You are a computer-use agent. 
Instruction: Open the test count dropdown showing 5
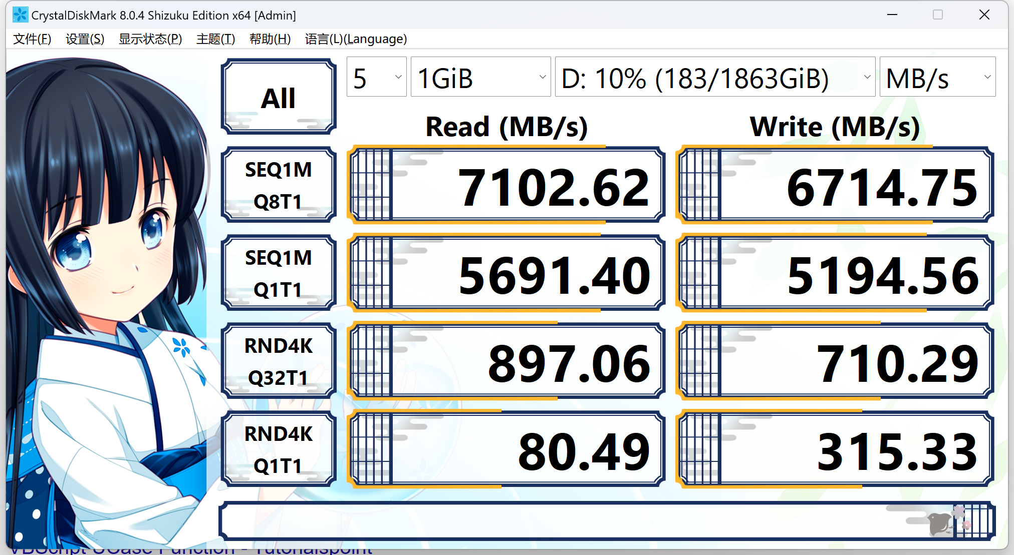(376, 78)
